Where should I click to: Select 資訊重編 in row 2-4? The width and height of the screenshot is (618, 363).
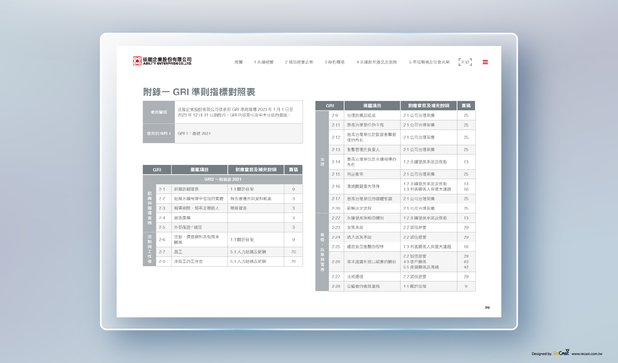tap(182, 218)
